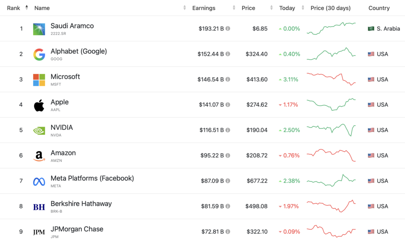Open the JPMorgan Chase company page

pos(77,229)
